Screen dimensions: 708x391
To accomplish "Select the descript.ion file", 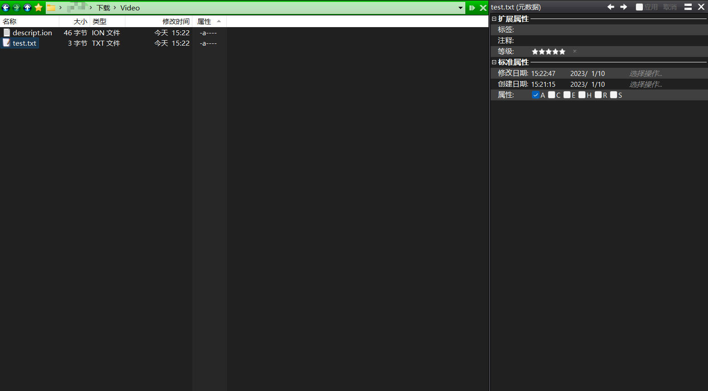I will click(32, 33).
